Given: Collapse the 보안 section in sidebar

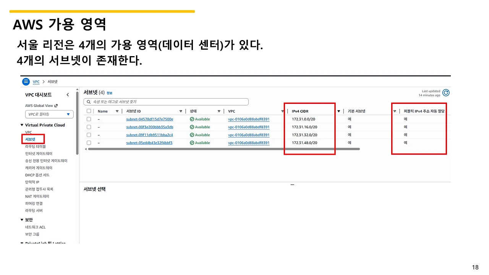Looking at the screenshot, I should [x=22, y=220].
